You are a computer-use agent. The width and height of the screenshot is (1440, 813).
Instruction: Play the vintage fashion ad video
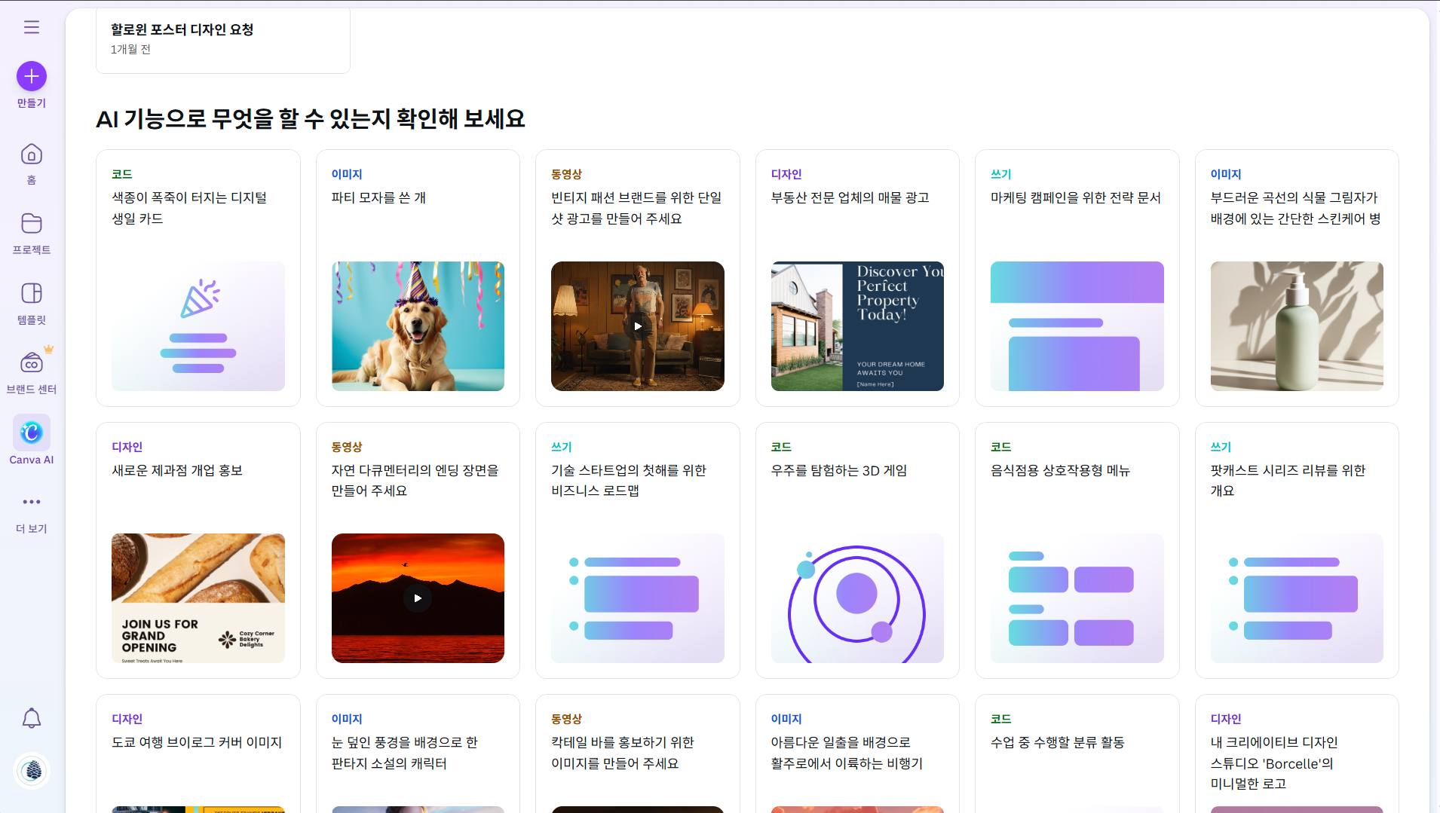638,326
